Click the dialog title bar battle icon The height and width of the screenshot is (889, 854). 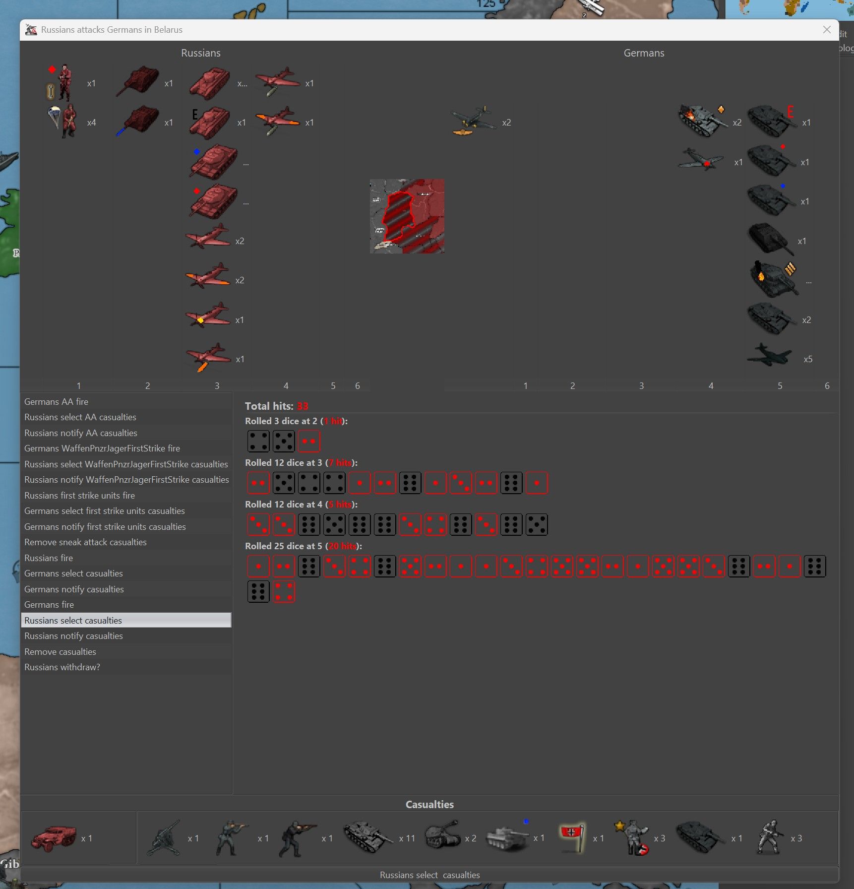tap(31, 30)
